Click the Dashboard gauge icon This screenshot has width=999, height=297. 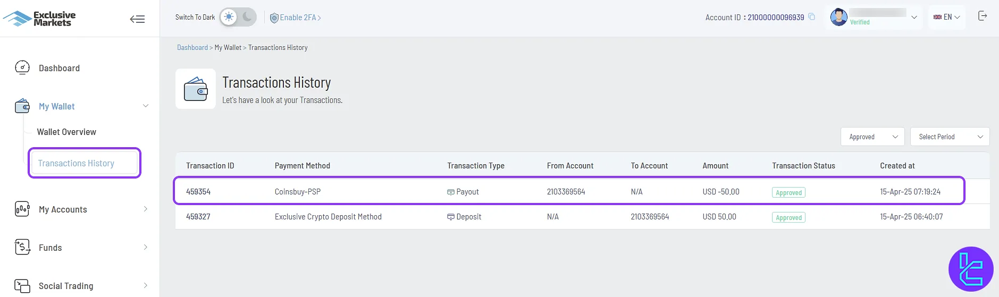point(22,67)
